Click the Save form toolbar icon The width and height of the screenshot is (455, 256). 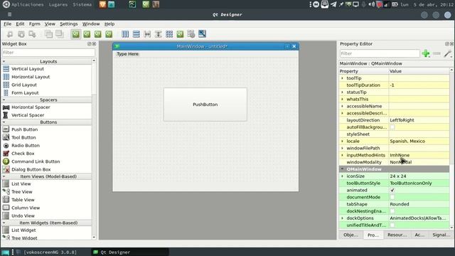32,34
